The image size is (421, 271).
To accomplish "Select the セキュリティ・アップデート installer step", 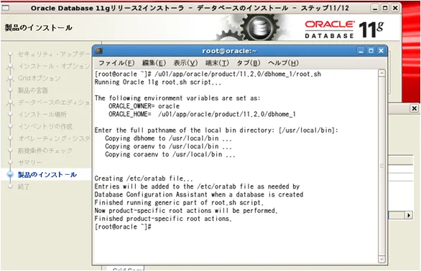I will [54, 54].
